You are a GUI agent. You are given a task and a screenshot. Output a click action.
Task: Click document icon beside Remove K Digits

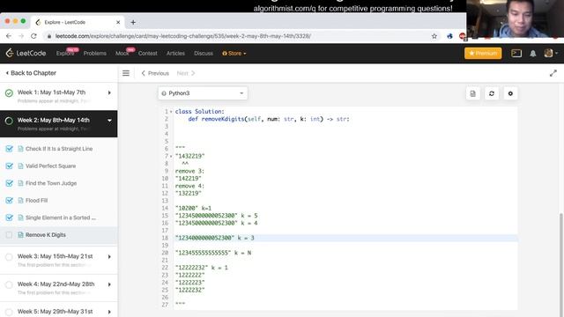[x=20, y=235]
